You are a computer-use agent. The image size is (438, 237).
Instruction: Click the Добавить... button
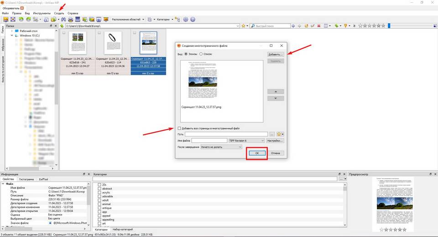[x=276, y=54]
